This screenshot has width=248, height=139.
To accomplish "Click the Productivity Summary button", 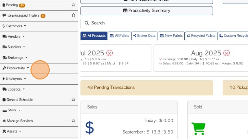I will pos(146,11).
